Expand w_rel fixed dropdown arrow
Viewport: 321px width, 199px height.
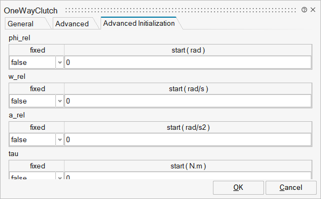tap(60, 101)
